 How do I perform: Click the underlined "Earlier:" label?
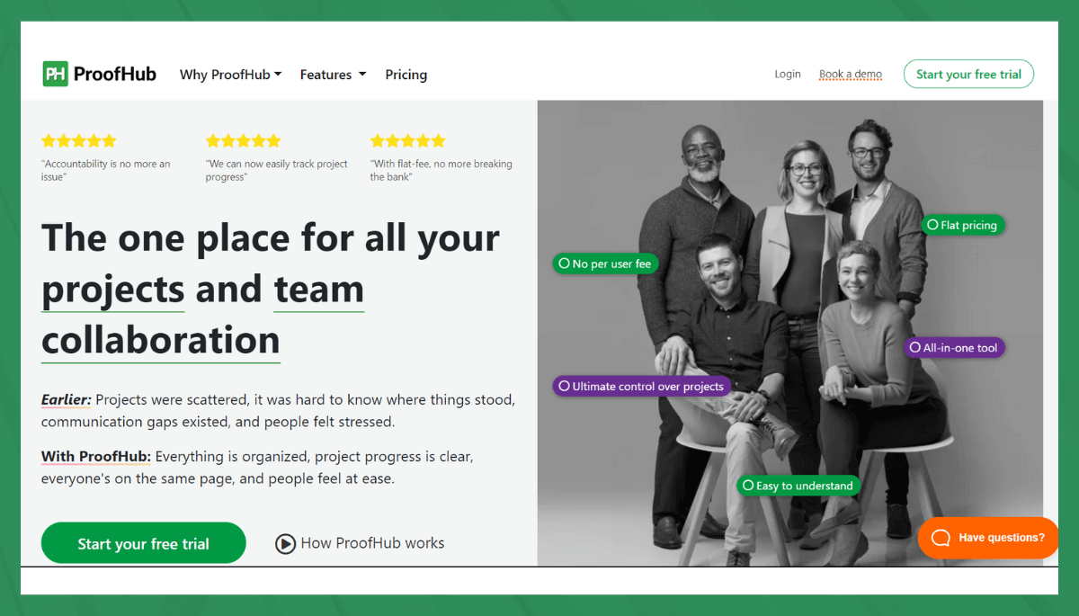[x=67, y=399]
